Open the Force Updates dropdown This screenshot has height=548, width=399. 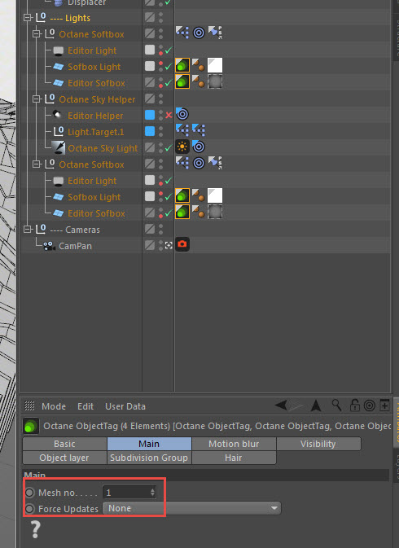tap(192, 508)
